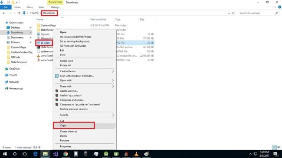Image resolution: width=282 pixels, height=158 pixels.
Task: Open the Manage tab under Picture Tools
Action: (x=55, y=7)
